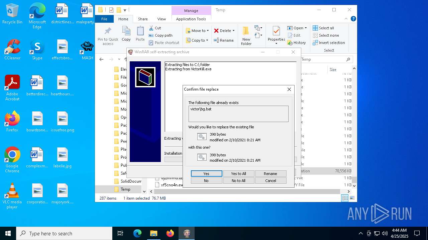Open Customize Quick Access Toolbar dropdown

coord(125,10)
